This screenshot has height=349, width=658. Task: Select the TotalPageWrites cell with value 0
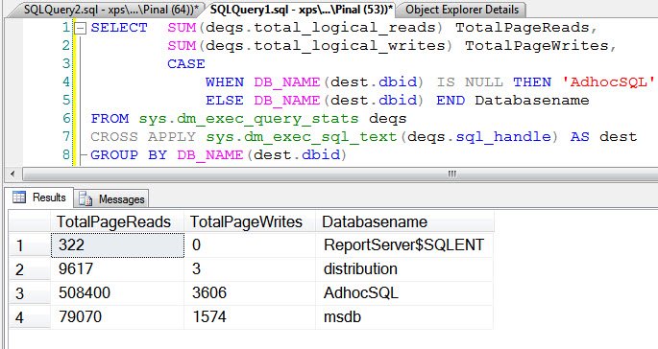[250, 245]
